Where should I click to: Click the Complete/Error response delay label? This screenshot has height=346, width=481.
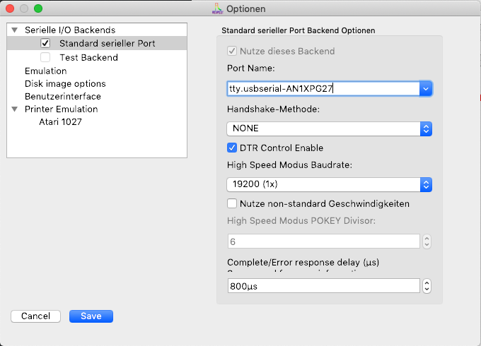pyautogui.click(x=303, y=262)
